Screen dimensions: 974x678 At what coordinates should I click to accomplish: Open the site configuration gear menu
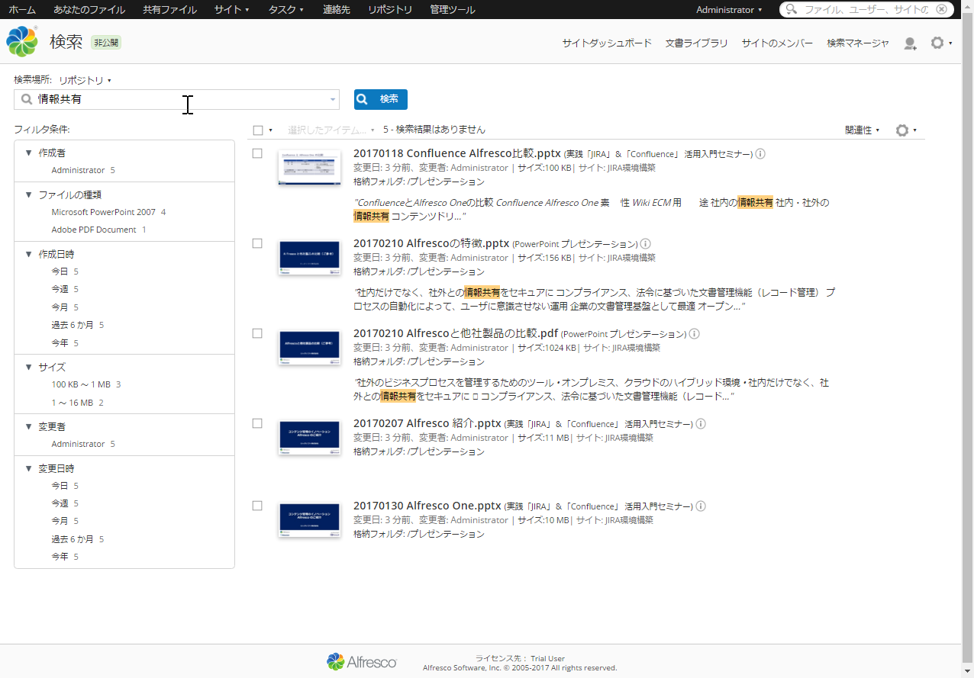click(941, 43)
